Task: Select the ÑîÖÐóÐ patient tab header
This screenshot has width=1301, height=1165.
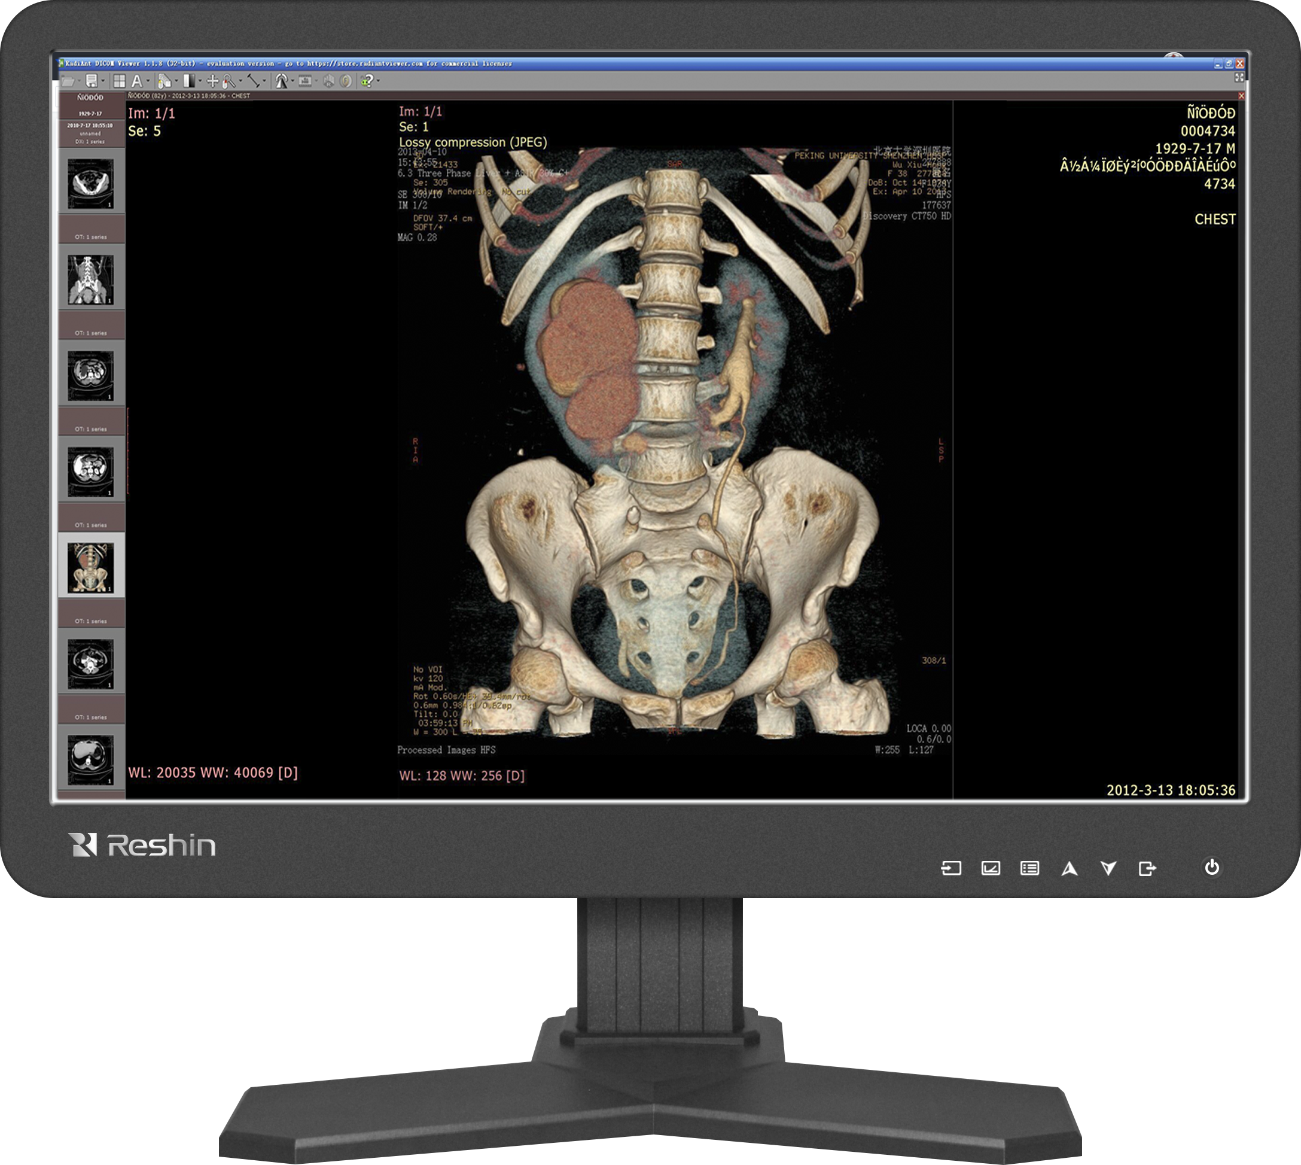Action: [x=90, y=98]
